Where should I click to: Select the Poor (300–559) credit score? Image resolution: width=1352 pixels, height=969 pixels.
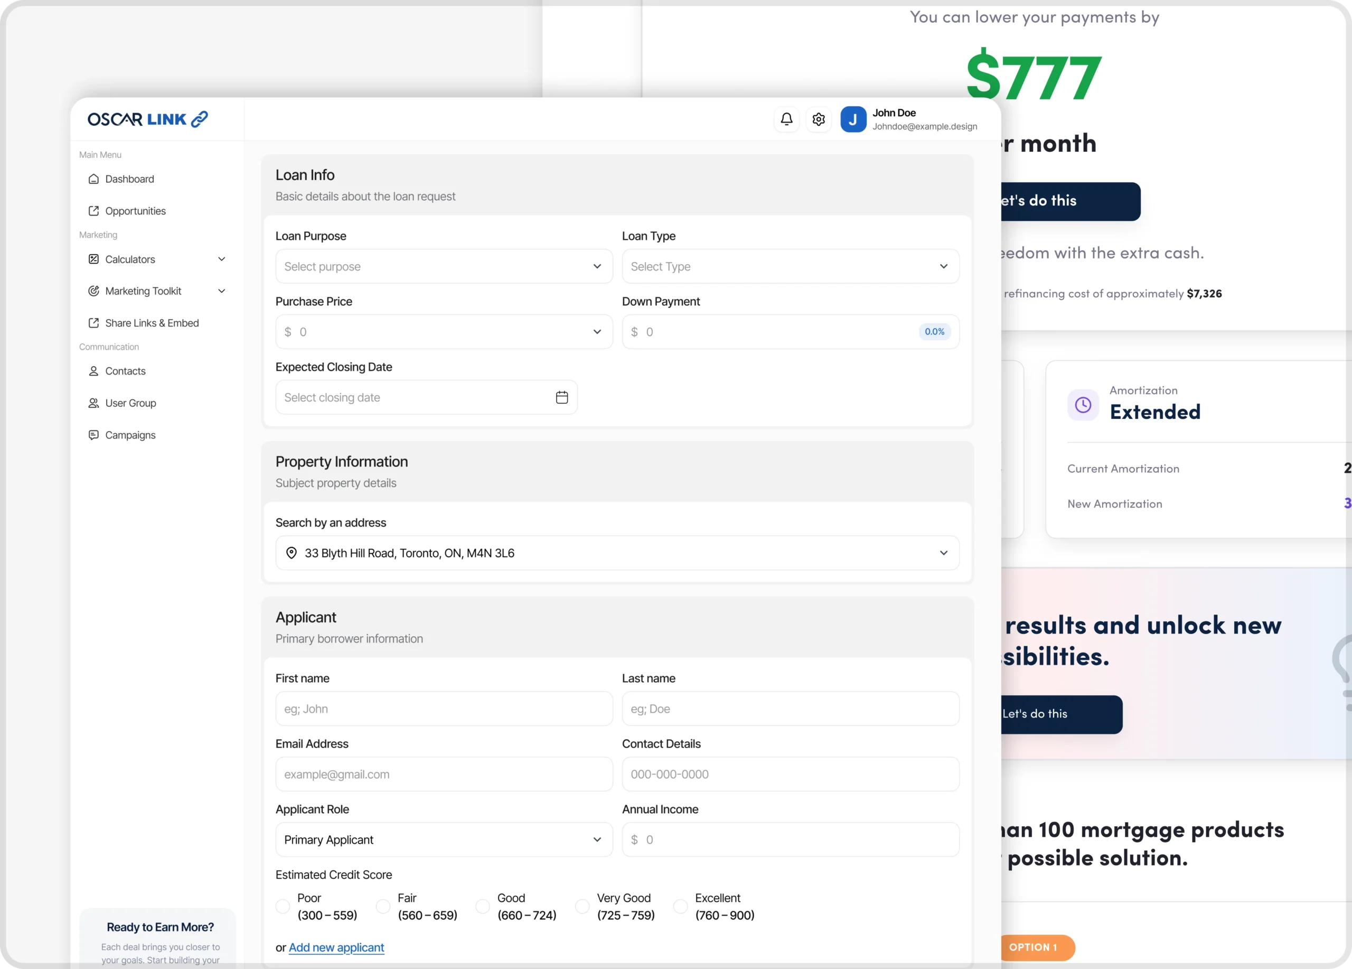[283, 906]
